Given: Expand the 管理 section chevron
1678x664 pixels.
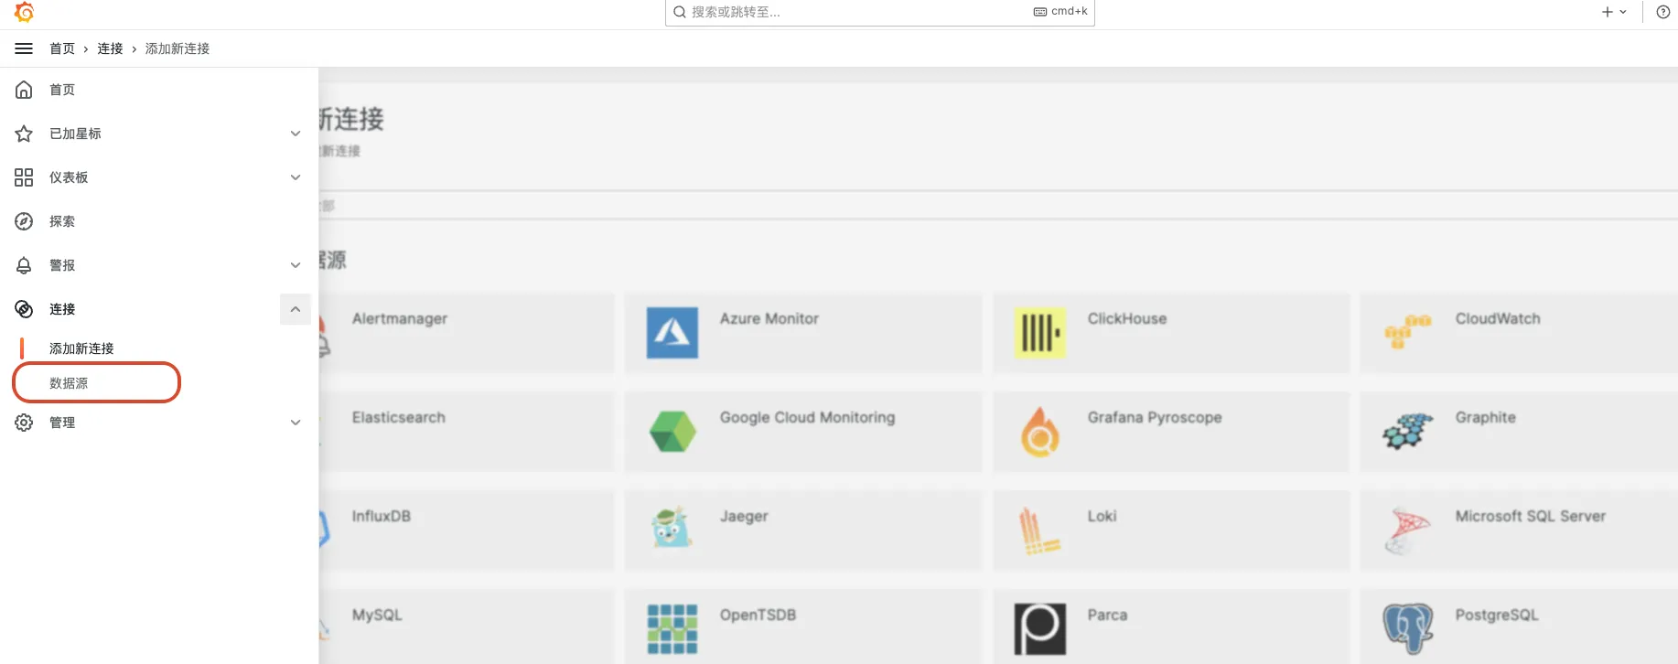Looking at the screenshot, I should point(296,423).
